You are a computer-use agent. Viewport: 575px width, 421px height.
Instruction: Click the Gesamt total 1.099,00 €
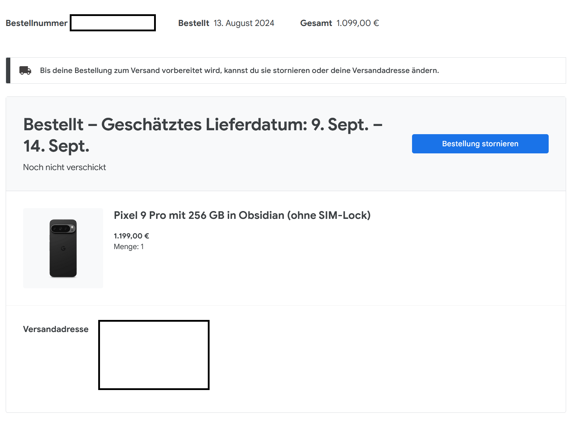click(x=358, y=23)
